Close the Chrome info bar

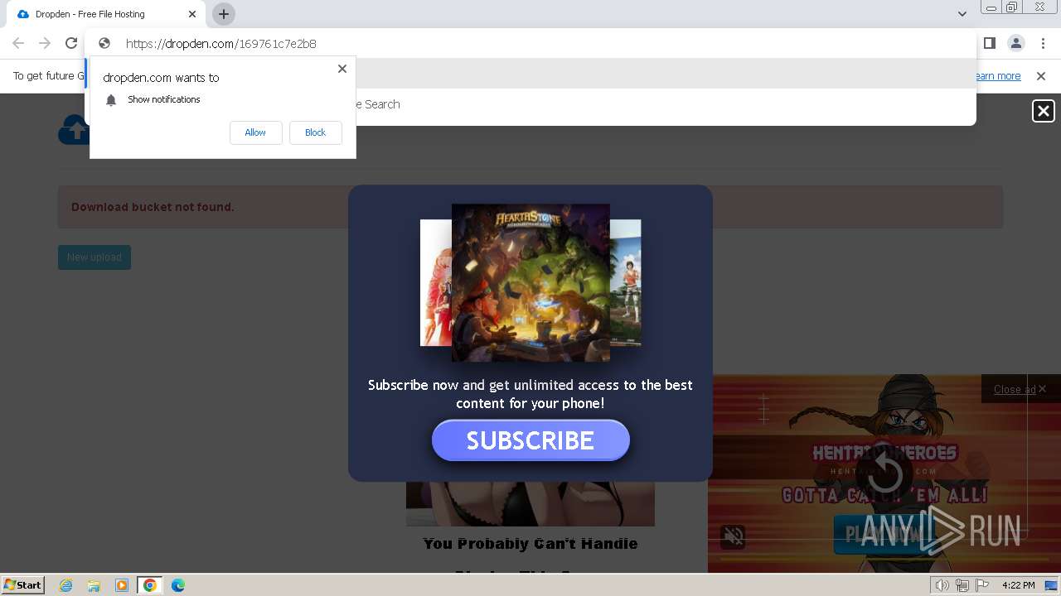pos(1041,76)
